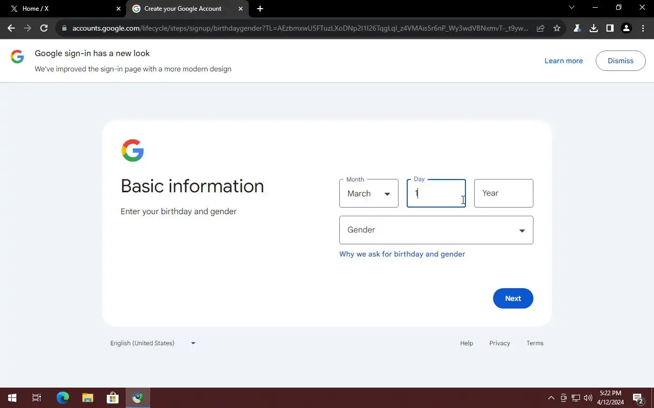Open a new browser tab
Screen dimensions: 654x408
pos(260,9)
